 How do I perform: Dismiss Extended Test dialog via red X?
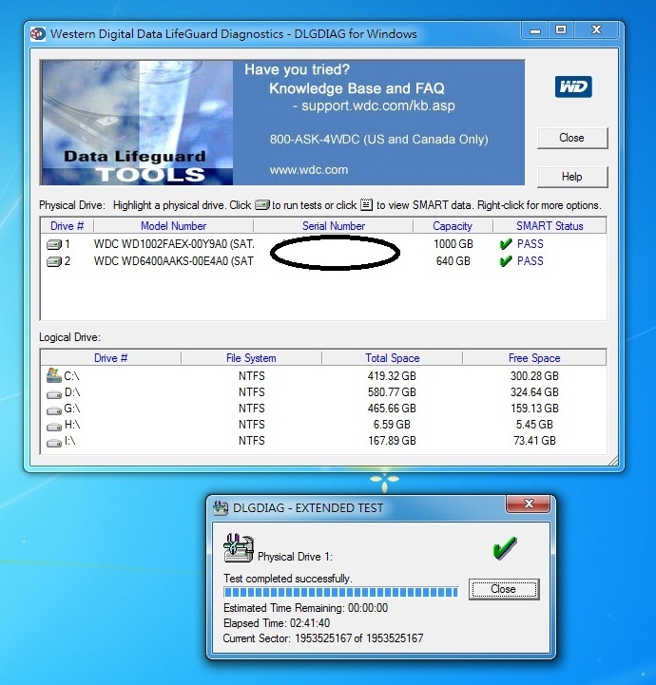[529, 504]
